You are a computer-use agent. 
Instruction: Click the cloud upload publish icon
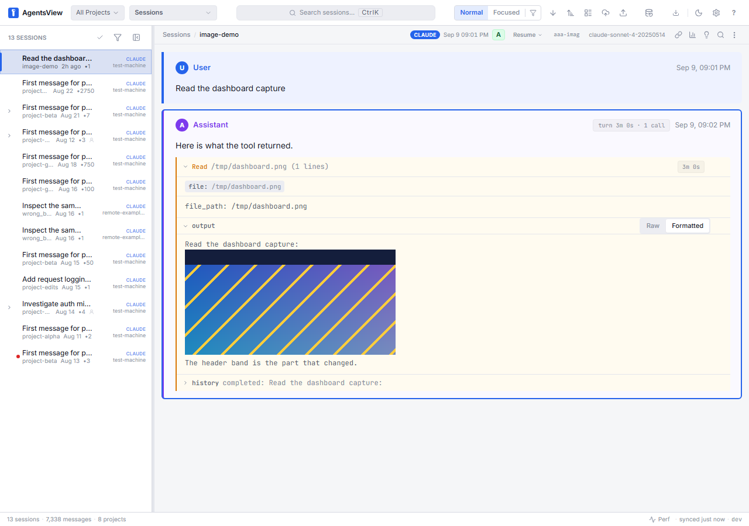click(x=606, y=12)
